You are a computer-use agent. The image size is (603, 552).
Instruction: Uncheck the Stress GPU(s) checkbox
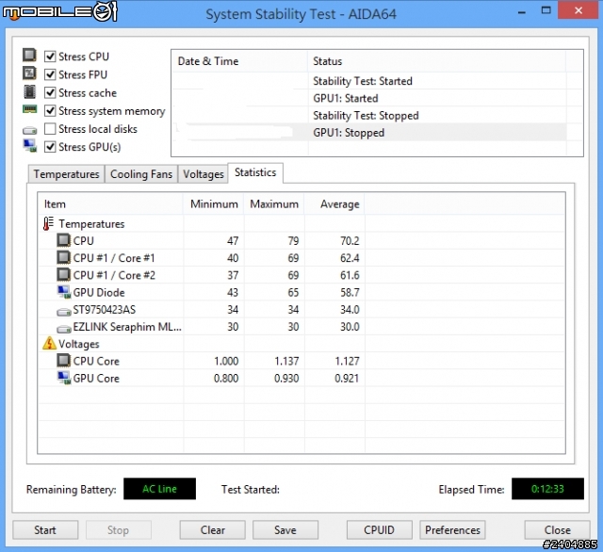pyautogui.click(x=50, y=147)
